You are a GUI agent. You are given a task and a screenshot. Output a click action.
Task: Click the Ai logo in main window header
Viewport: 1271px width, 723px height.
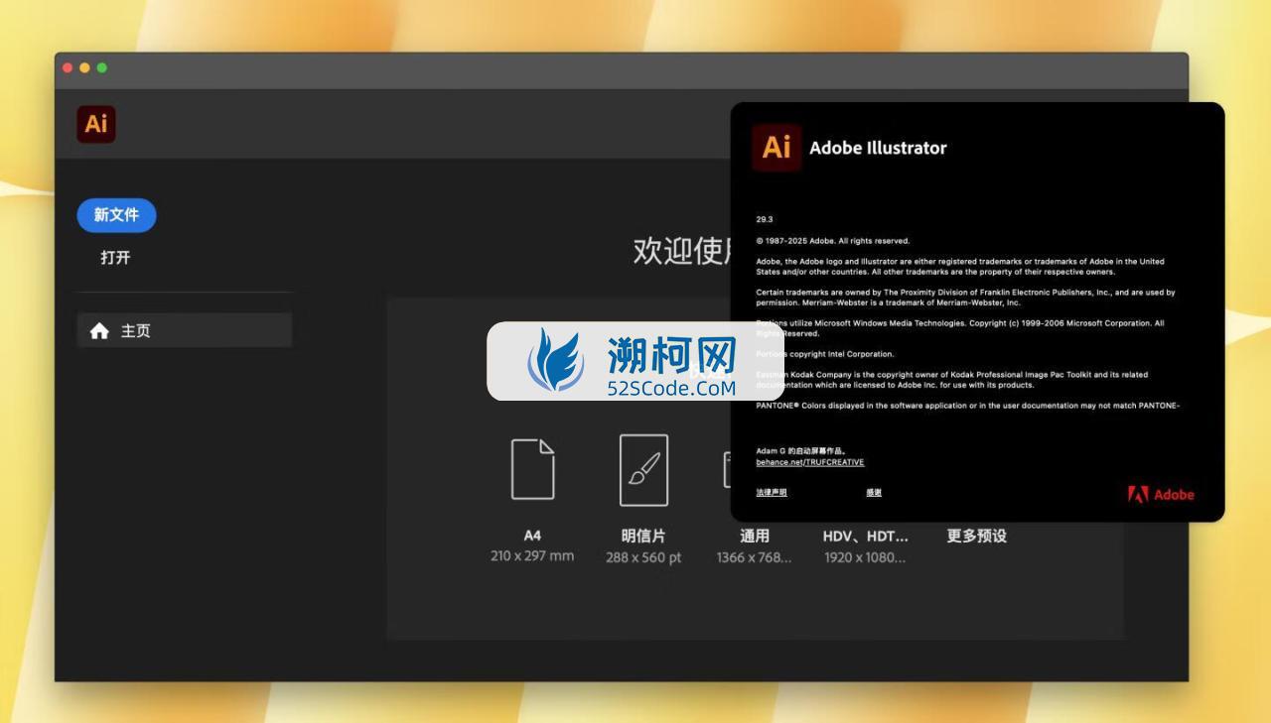point(96,124)
